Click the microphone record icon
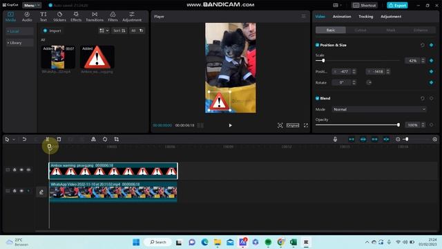The height and width of the screenshot is (249, 442). click(x=335, y=139)
